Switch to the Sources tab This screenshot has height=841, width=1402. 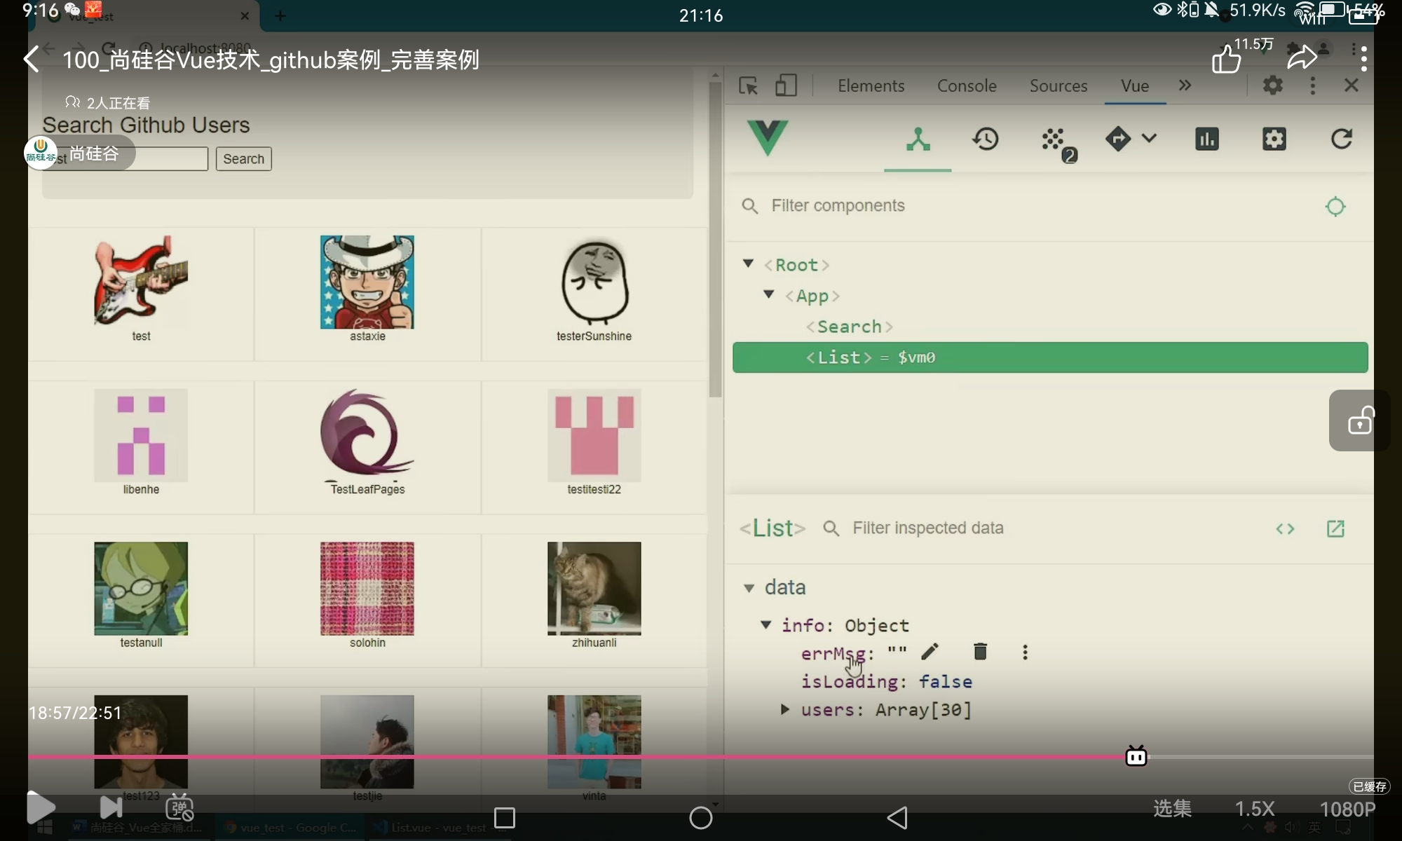[x=1058, y=86]
